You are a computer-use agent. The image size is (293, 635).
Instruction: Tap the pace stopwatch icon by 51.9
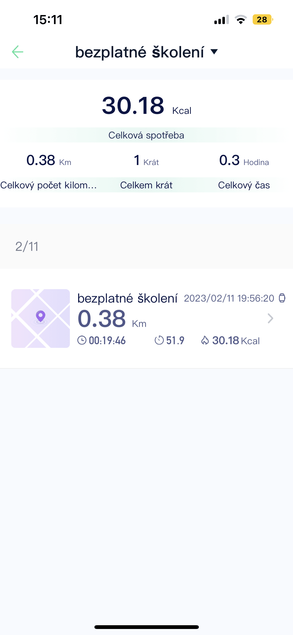[159, 340]
